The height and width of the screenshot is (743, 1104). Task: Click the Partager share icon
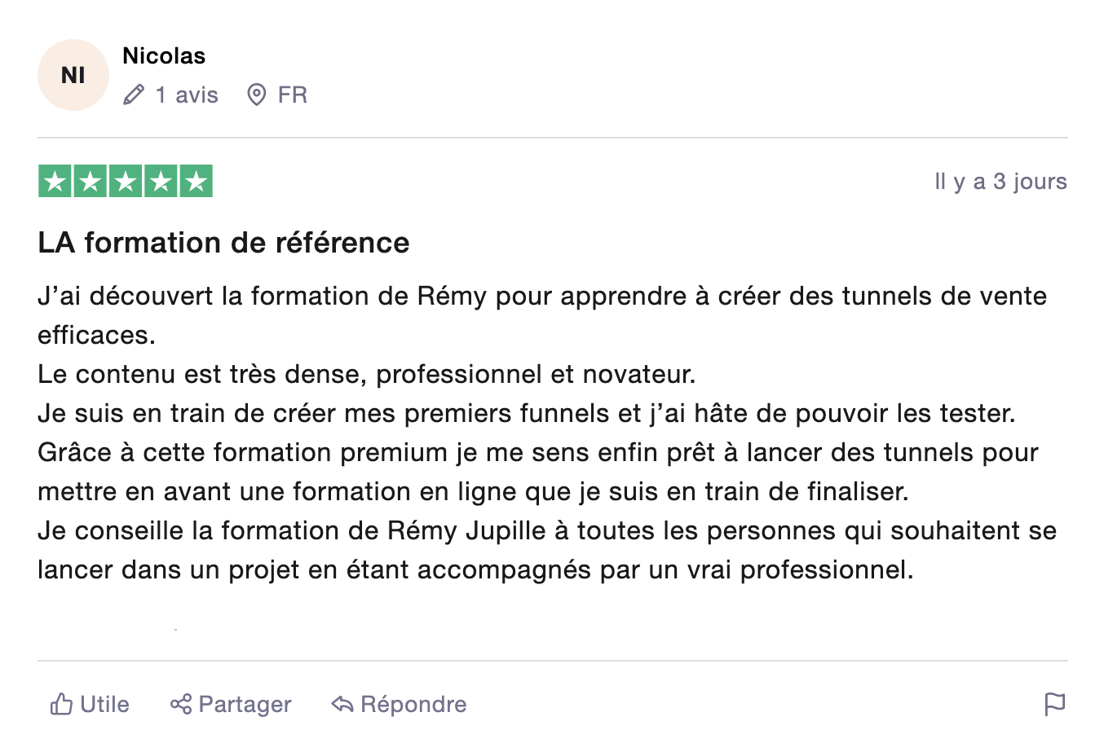pyautogui.click(x=180, y=704)
